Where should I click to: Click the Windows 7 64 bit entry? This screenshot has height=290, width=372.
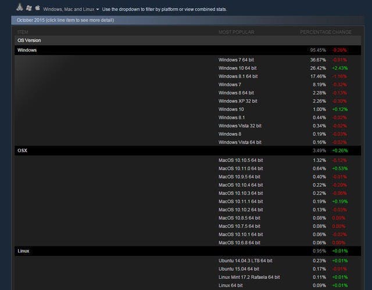236,60
